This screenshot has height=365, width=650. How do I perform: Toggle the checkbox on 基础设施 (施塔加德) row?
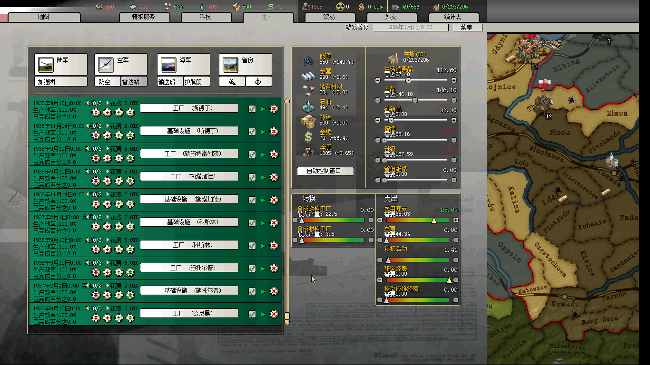coord(252,200)
